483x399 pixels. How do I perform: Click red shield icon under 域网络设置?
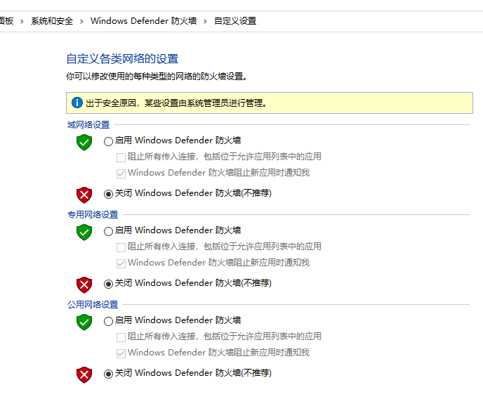coord(84,195)
